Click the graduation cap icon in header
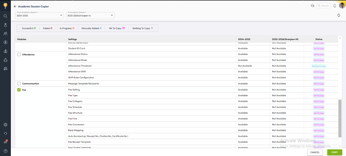This screenshot has height=156, width=346. (312, 6)
